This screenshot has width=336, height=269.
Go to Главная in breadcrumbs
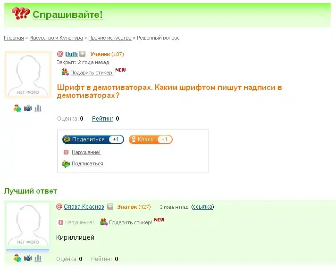[x=14, y=38]
